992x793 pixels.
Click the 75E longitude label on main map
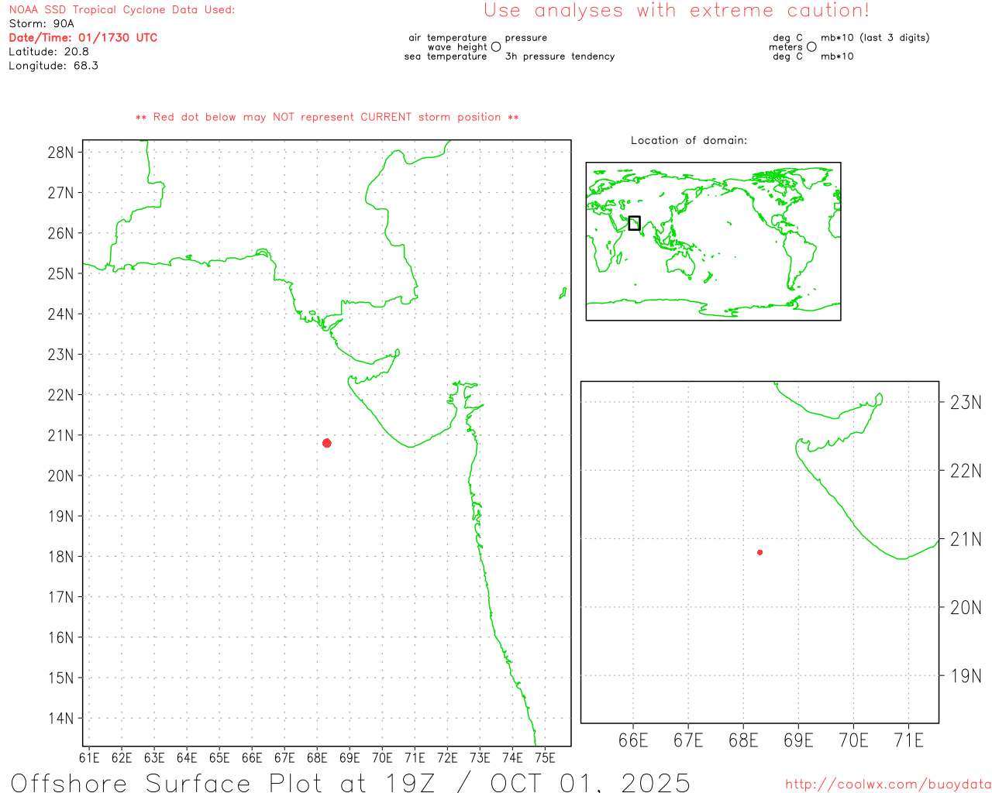point(545,758)
